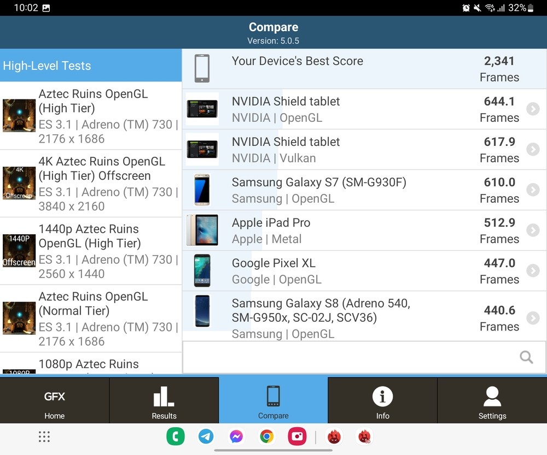Viewport: 547px width, 455px height.
Task: Tap the Results bar chart icon
Action: pyautogui.click(x=164, y=396)
